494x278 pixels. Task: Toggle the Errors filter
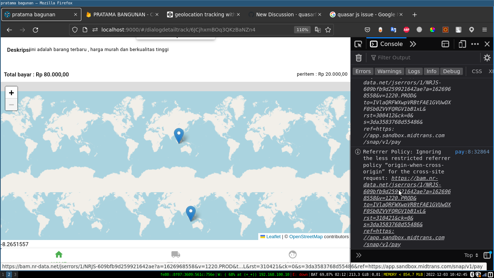[x=363, y=71]
